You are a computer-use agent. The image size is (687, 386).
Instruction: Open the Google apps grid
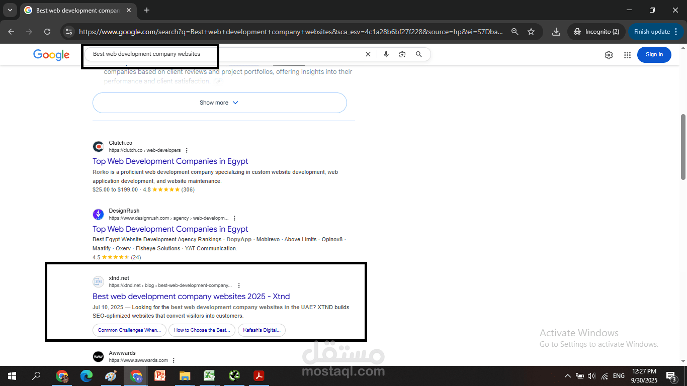(x=627, y=55)
